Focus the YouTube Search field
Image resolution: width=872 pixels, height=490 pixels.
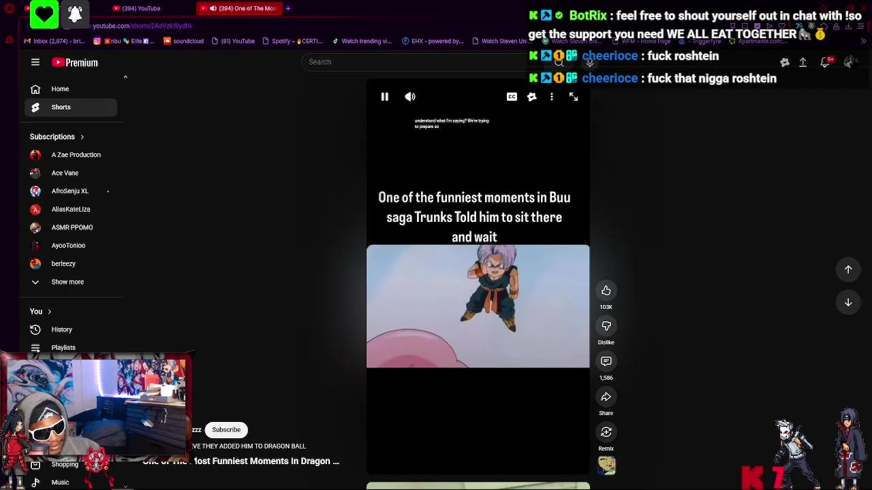pos(416,62)
